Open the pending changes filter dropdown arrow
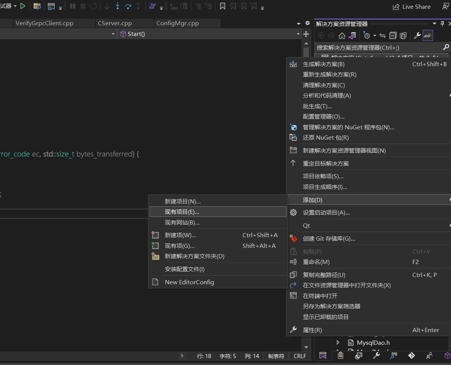Image resolution: width=451 pixels, height=365 pixels. [x=375, y=36]
